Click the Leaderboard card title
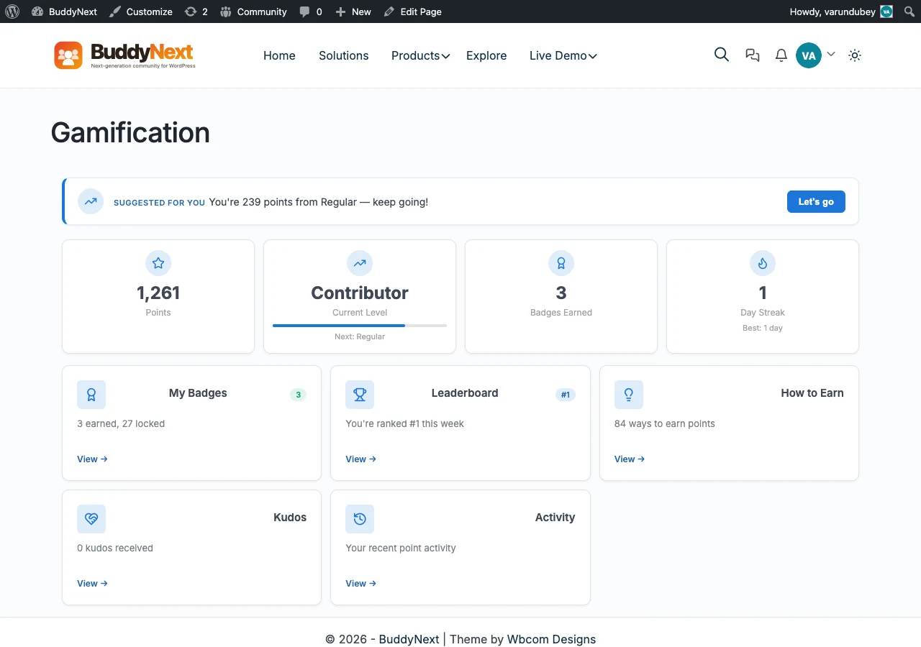 click(465, 393)
